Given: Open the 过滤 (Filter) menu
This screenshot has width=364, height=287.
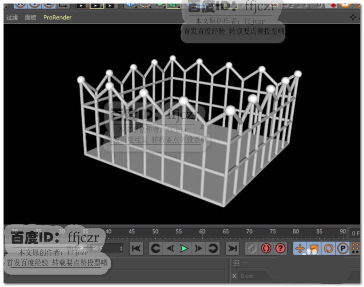Looking at the screenshot, I should tap(12, 17).
